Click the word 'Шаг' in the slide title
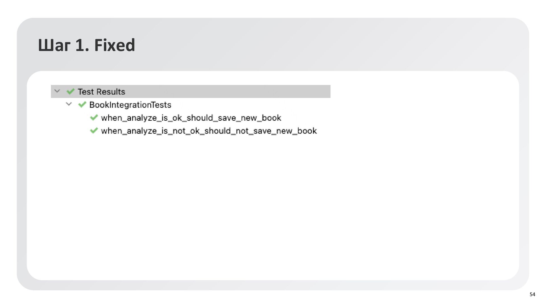This screenshot has height=308, width=546. 54,45
